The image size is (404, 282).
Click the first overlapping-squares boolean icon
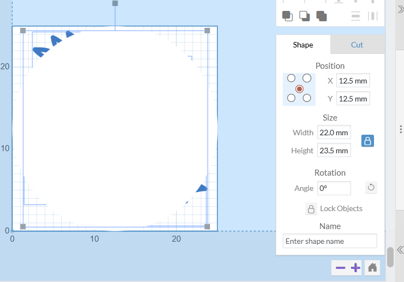pos(287,16)
